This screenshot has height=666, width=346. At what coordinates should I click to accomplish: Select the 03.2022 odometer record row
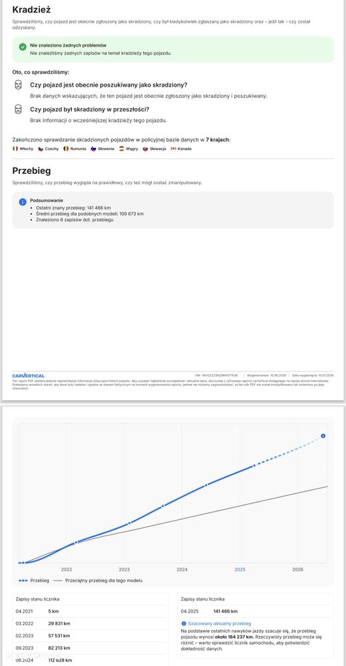90,623
